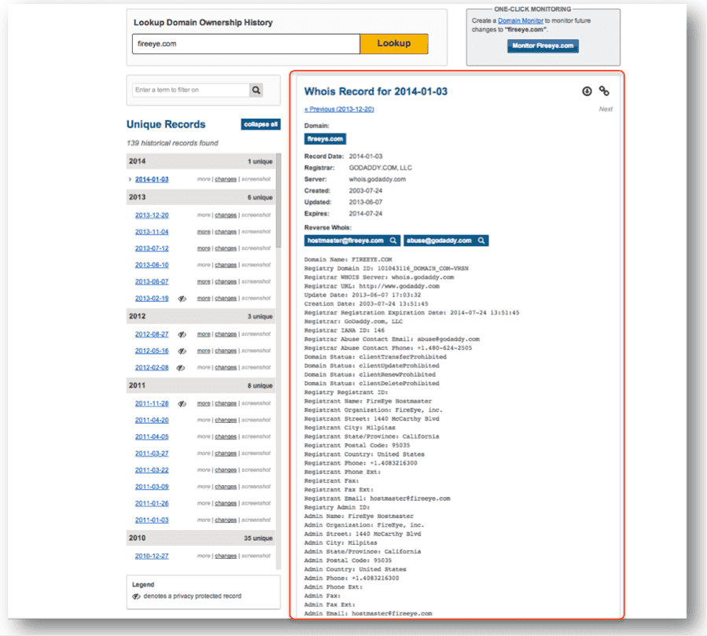Viewport: 707px width, 636px height.
Task: Click the collapse all button
Action: (x=260, y=124)
